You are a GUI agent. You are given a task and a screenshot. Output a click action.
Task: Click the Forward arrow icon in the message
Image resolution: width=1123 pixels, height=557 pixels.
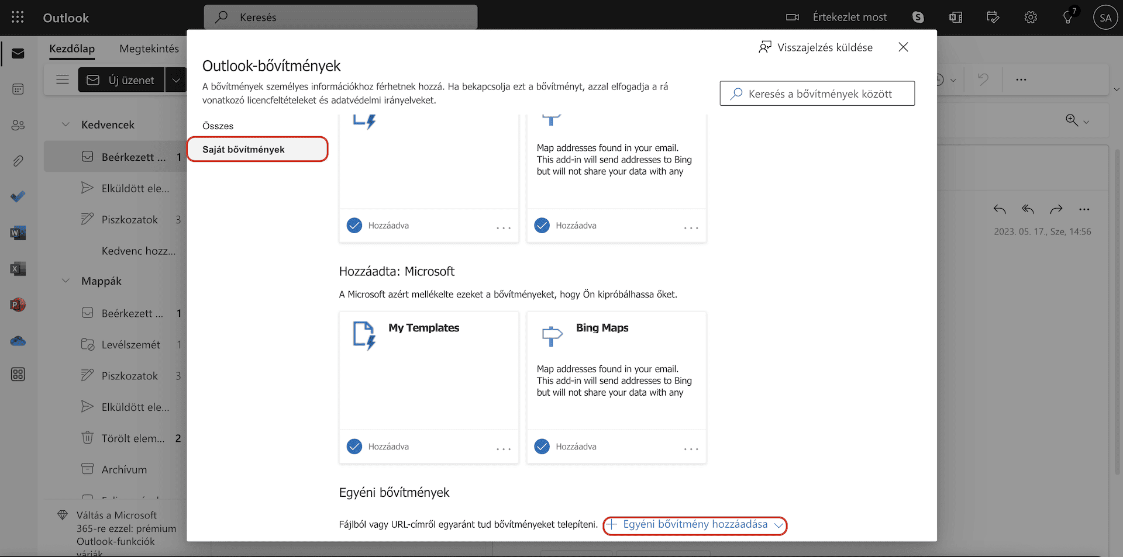click(1056, 209)
